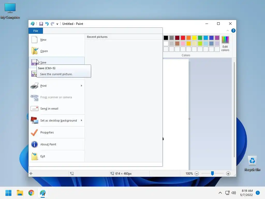This screenshot has width=265, height=199.
Task: Click the Paint app icon in title bar
Action: 33,24
